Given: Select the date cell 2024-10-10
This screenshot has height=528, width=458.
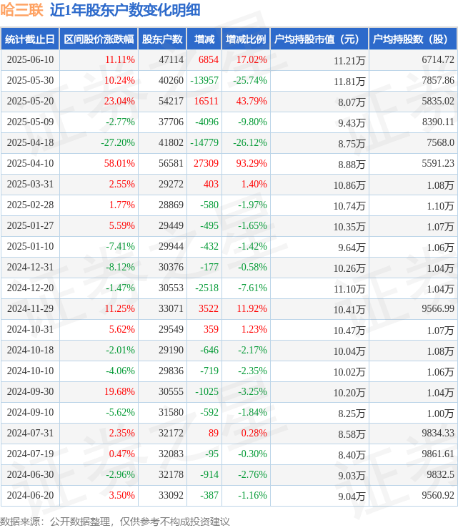Looking at the screenshot, I should pyautogui.click(x=30, y=371).
